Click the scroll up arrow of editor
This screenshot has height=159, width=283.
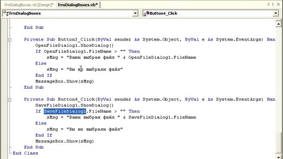tap(279, 24)
